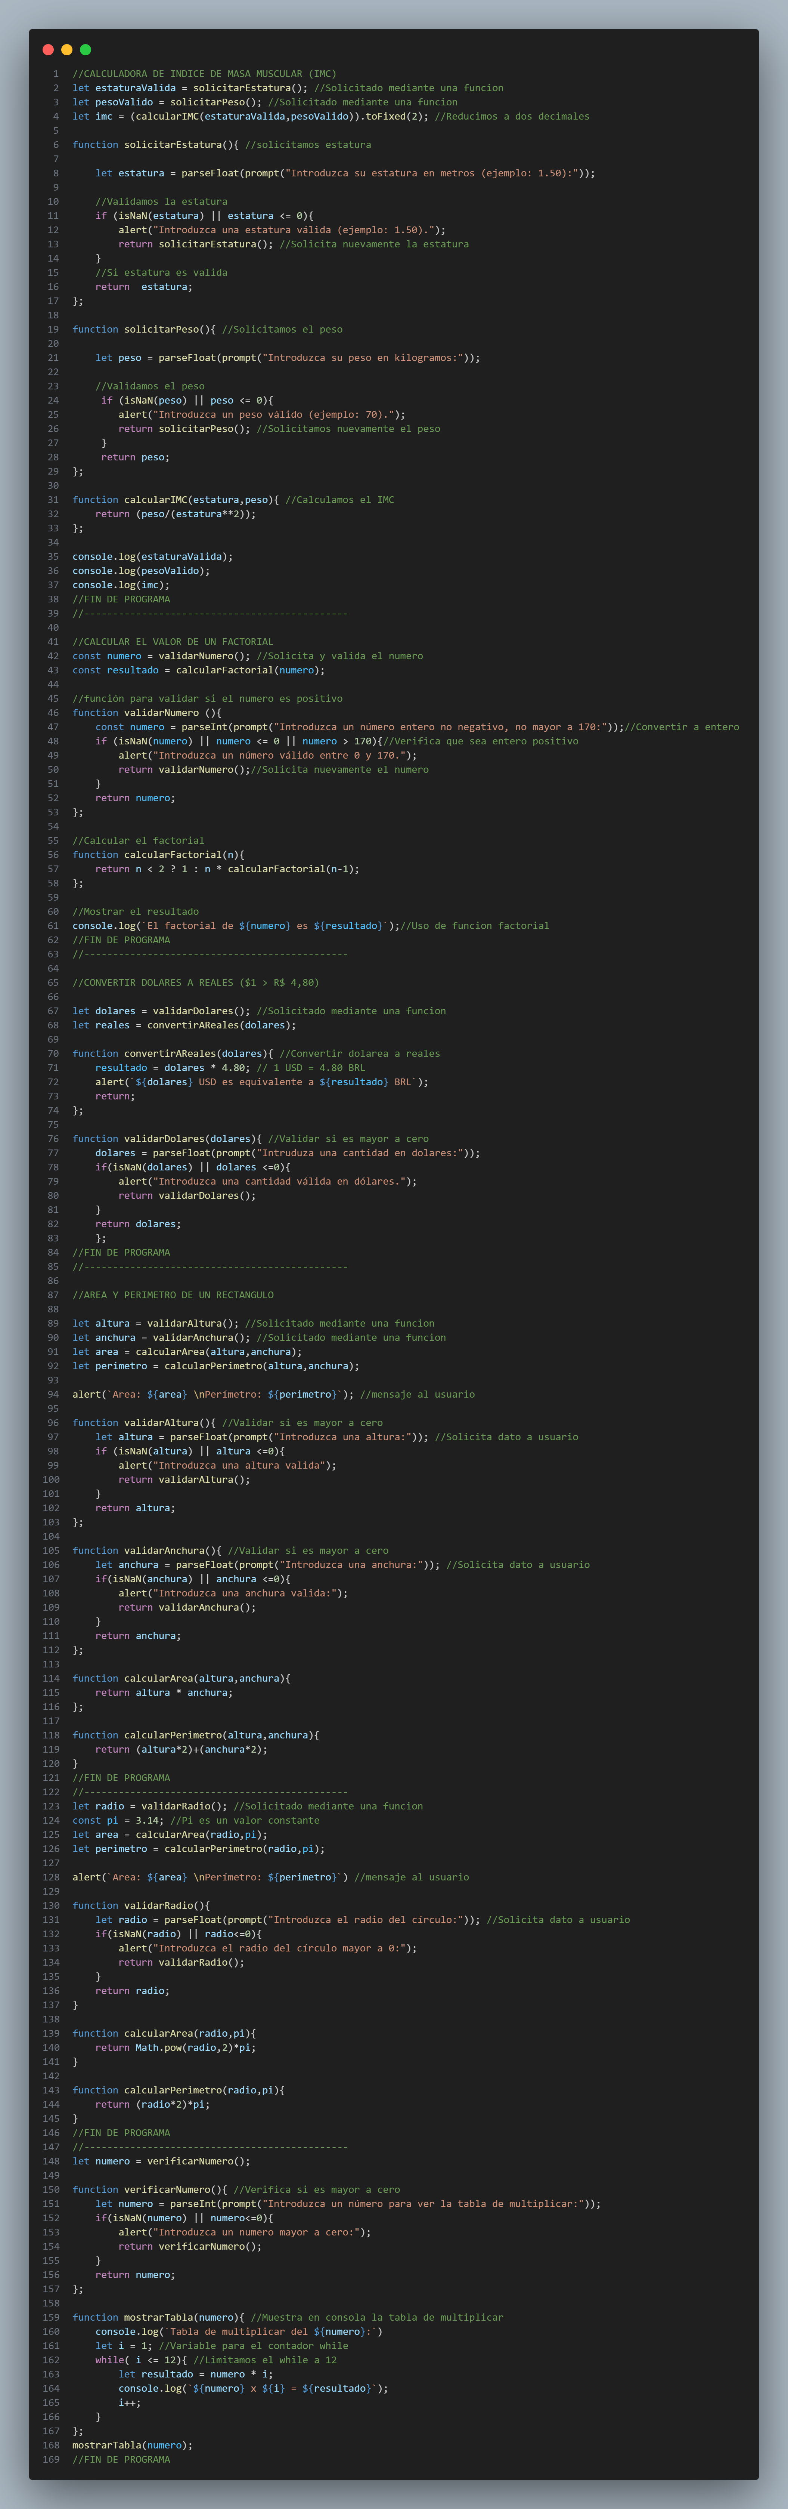
Task: Click line number 100 in gutter
Action: pos(50,1479)
